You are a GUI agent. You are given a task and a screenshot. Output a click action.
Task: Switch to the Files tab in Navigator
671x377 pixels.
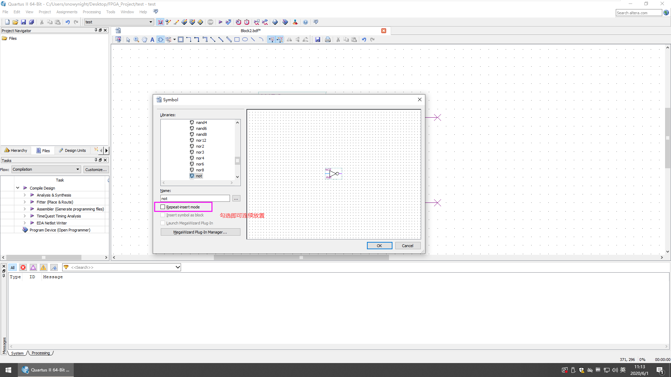(43, 150)
